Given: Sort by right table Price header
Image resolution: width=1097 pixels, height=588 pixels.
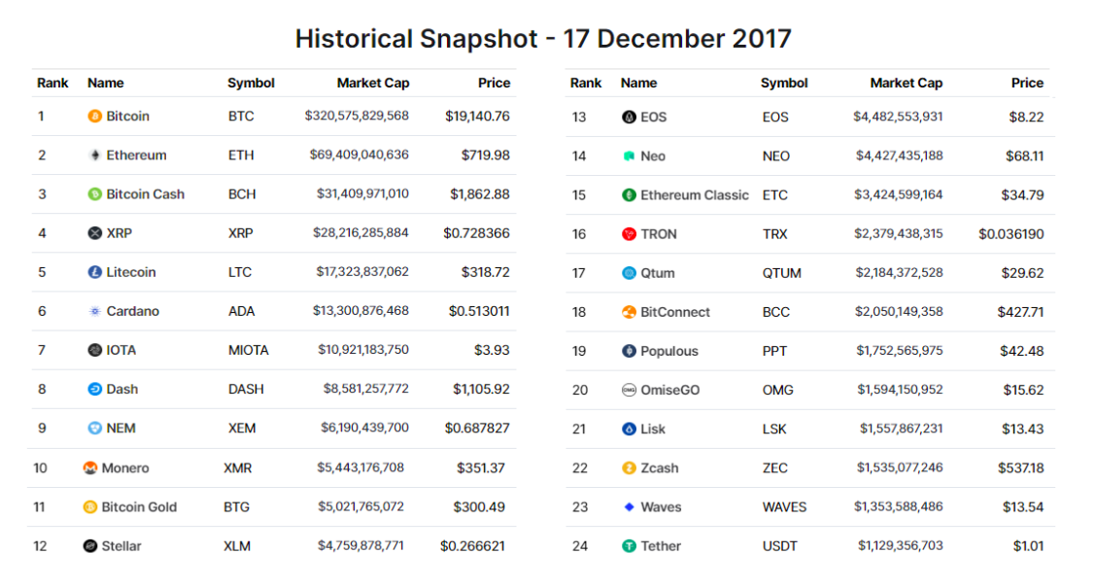Looking at the screenshot, I should 1027,84.
